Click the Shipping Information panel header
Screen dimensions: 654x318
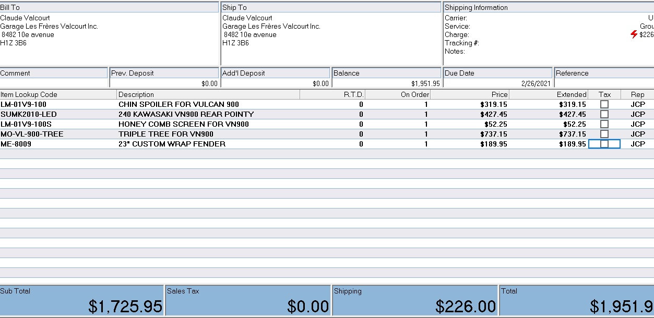coord(549,7)
